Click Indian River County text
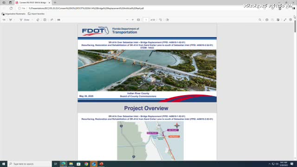The image size is (297, 167). click(x=138, y=93)
